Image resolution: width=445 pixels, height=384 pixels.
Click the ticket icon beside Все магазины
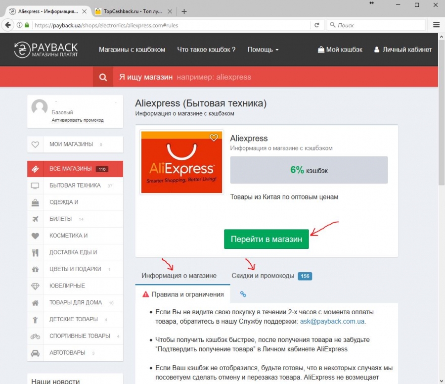(35, 169)
